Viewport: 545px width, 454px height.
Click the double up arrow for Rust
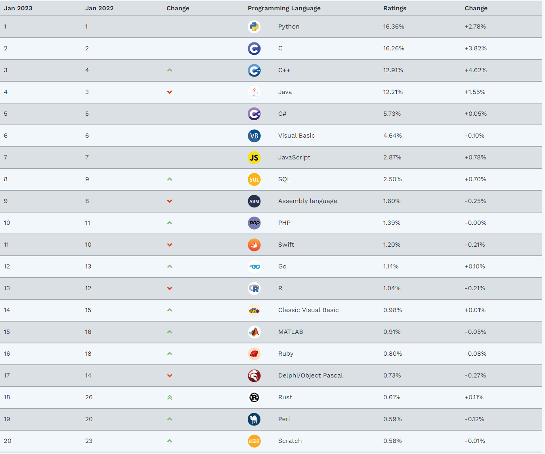(x=170, y=397)
